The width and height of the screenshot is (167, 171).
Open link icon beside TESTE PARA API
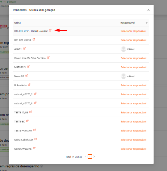tap(34, 130)
